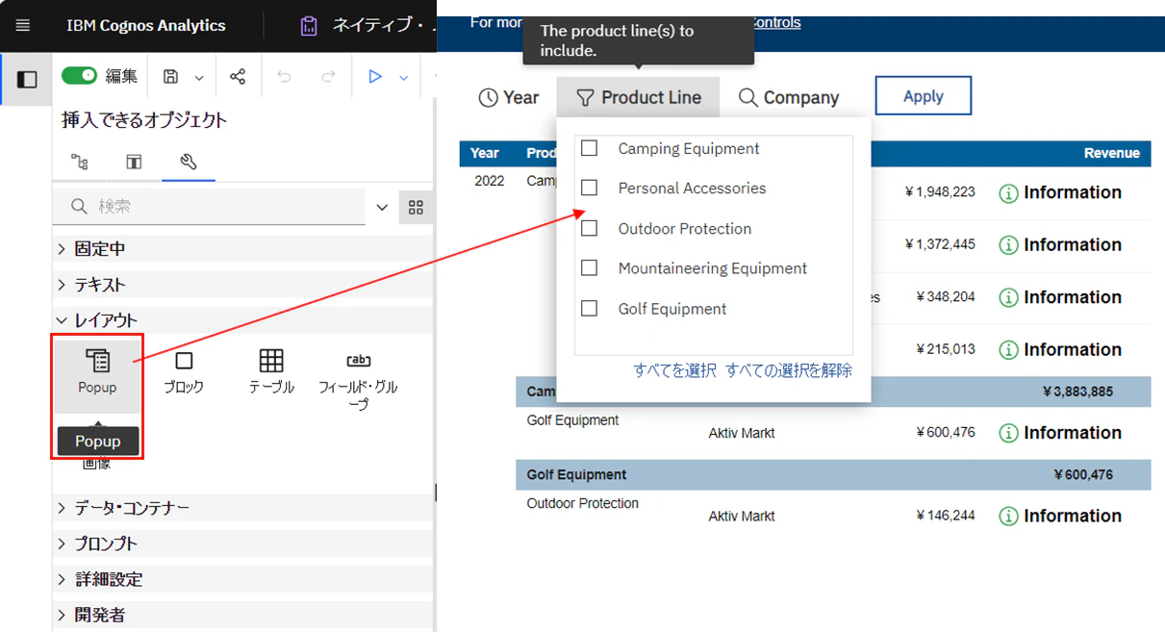This screenshot has height=632, width=1165.
Task: Click Information icon for ¥348,204 row
Action: point(1008,298)
